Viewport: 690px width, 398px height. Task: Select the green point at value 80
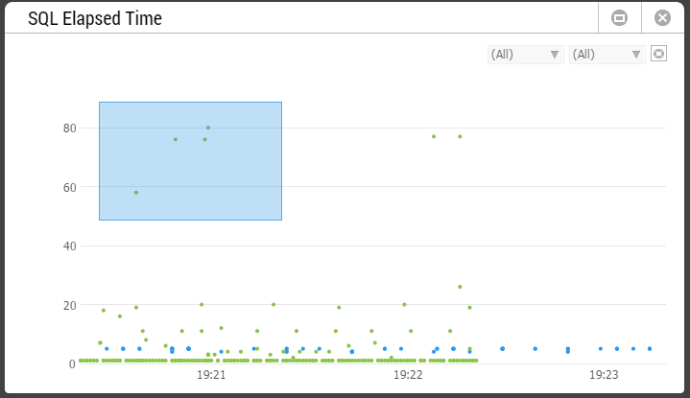[x=208, y=128]
